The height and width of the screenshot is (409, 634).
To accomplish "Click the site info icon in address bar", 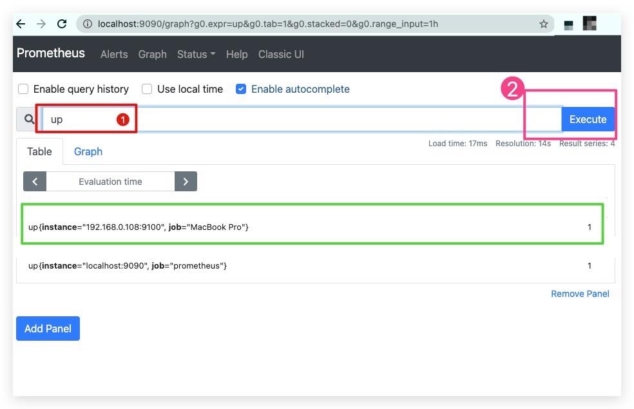I will pyautogui.click(x=88, y=24).
